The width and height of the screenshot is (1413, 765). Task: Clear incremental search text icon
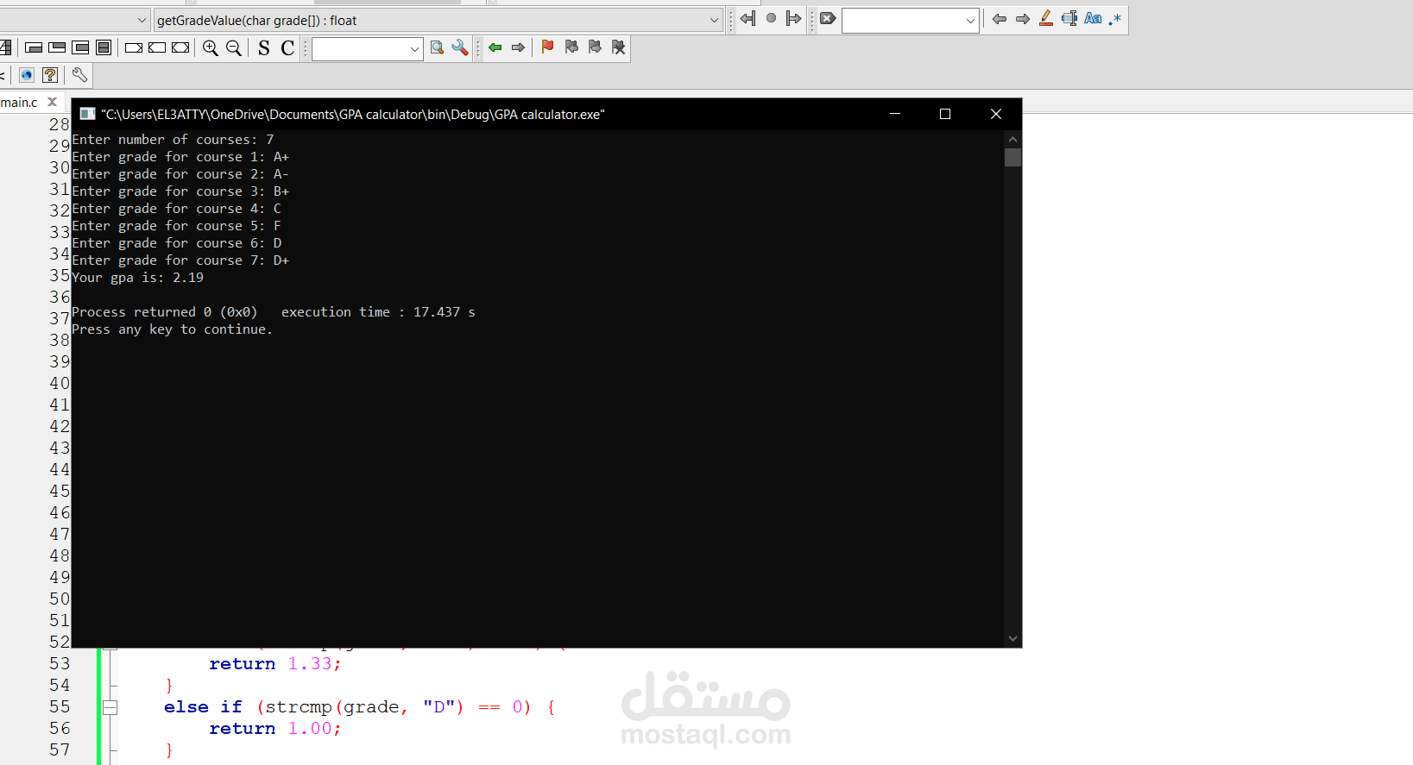(x=828, y=18)
